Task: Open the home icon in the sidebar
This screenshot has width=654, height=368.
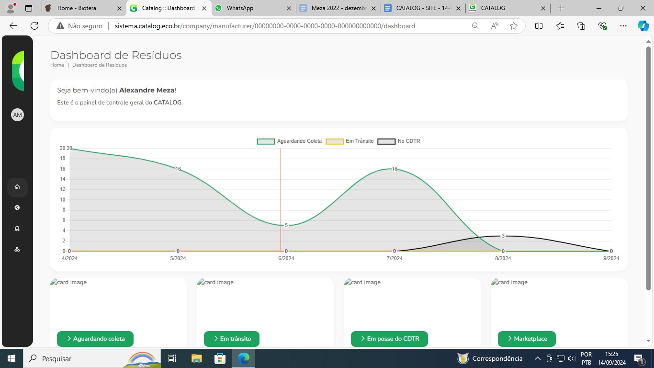Action: click(x=17, y=187)
